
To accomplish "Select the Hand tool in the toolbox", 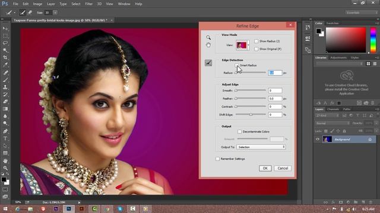I will tap(5, 160).
